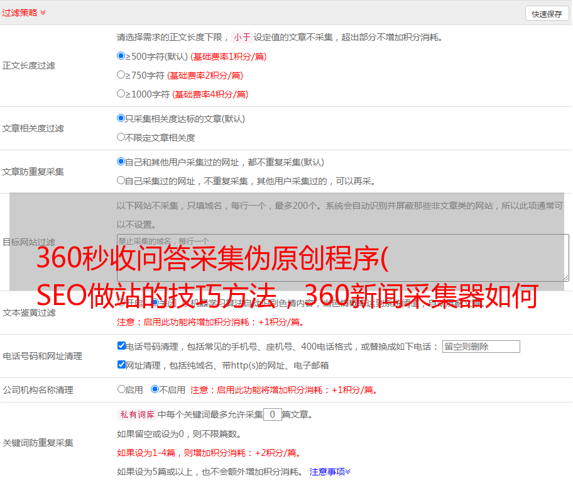Viewport: 573px width, 483px height.
Task: Select the ≥500字符(默认) length option
Action: [121, 56]
